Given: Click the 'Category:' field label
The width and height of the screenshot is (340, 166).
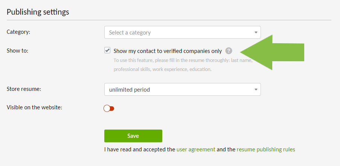Looking at the screenshot, I should pyautogui.click(x=18, y=32).
